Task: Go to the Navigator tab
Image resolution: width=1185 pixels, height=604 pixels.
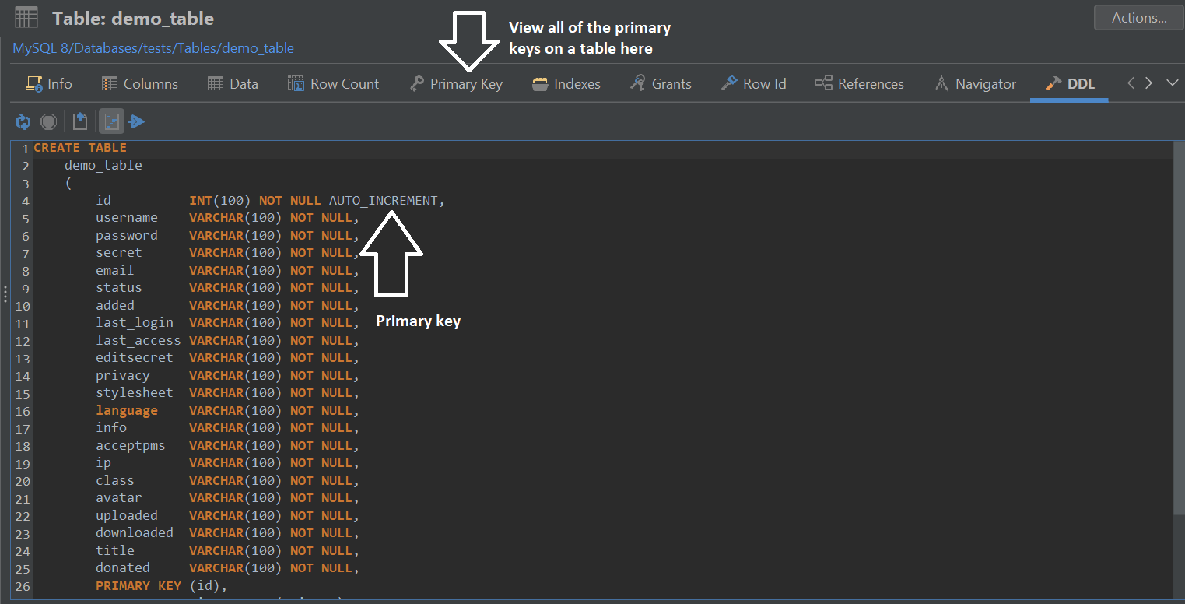Action: pyautogui.click(x=976, y=84)
